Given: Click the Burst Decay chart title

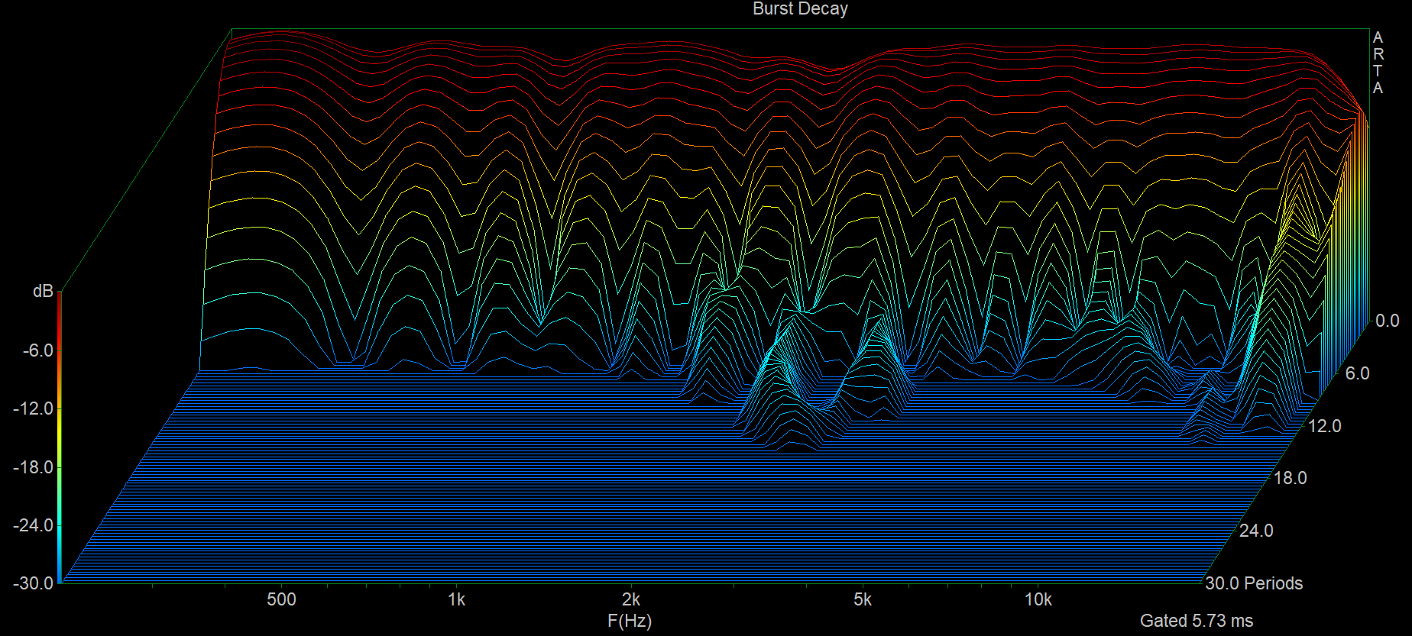Looking at the screenshot, I should 800,9.
